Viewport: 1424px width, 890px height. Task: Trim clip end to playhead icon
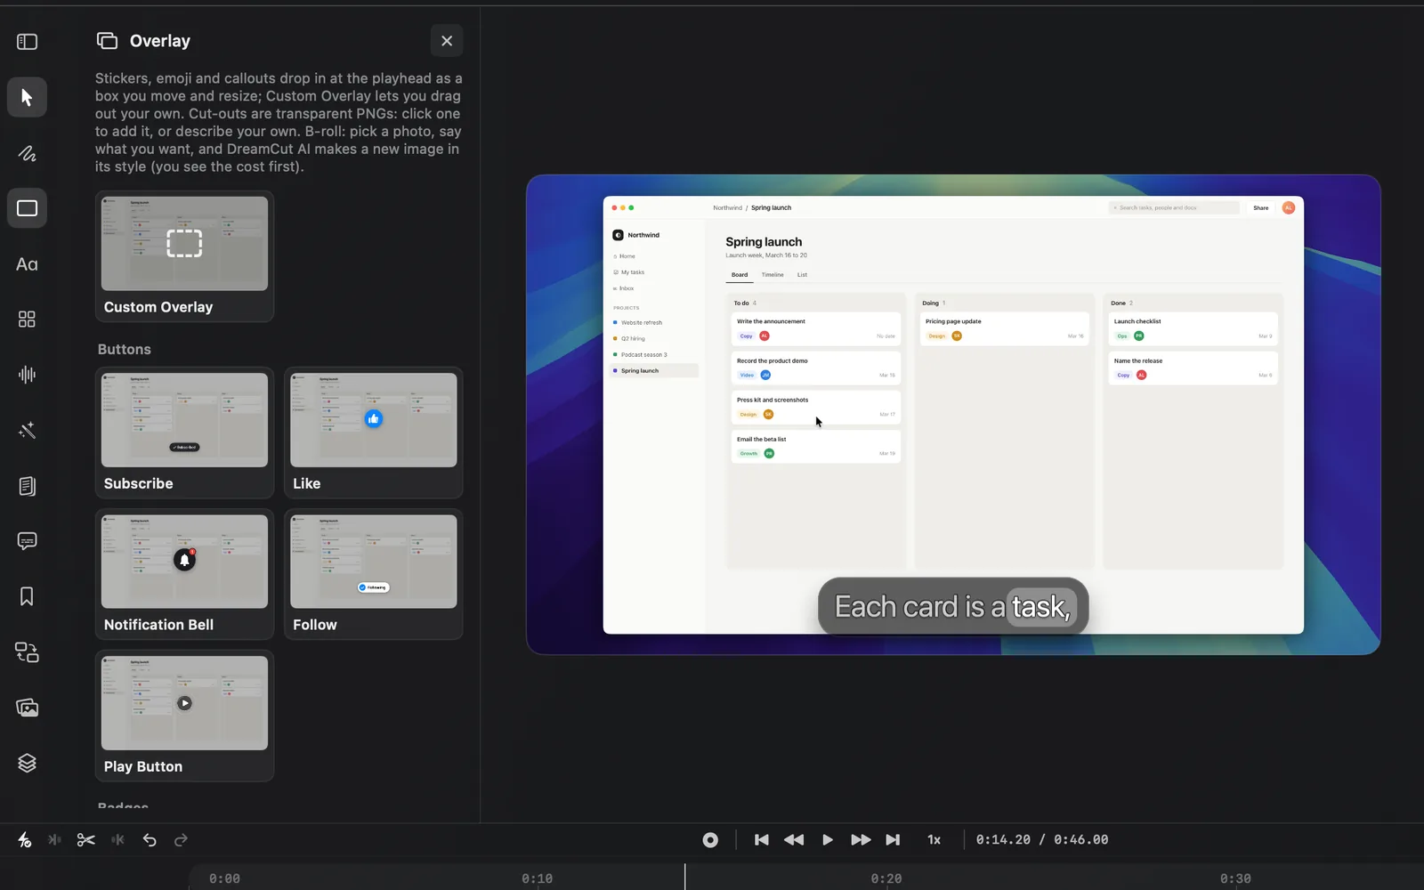point(117,839)
